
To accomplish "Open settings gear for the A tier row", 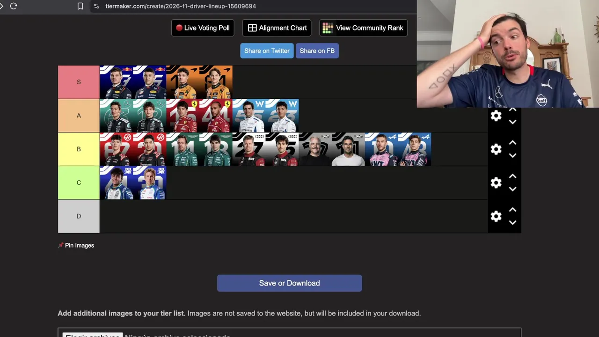I will [x=496, y=116].
